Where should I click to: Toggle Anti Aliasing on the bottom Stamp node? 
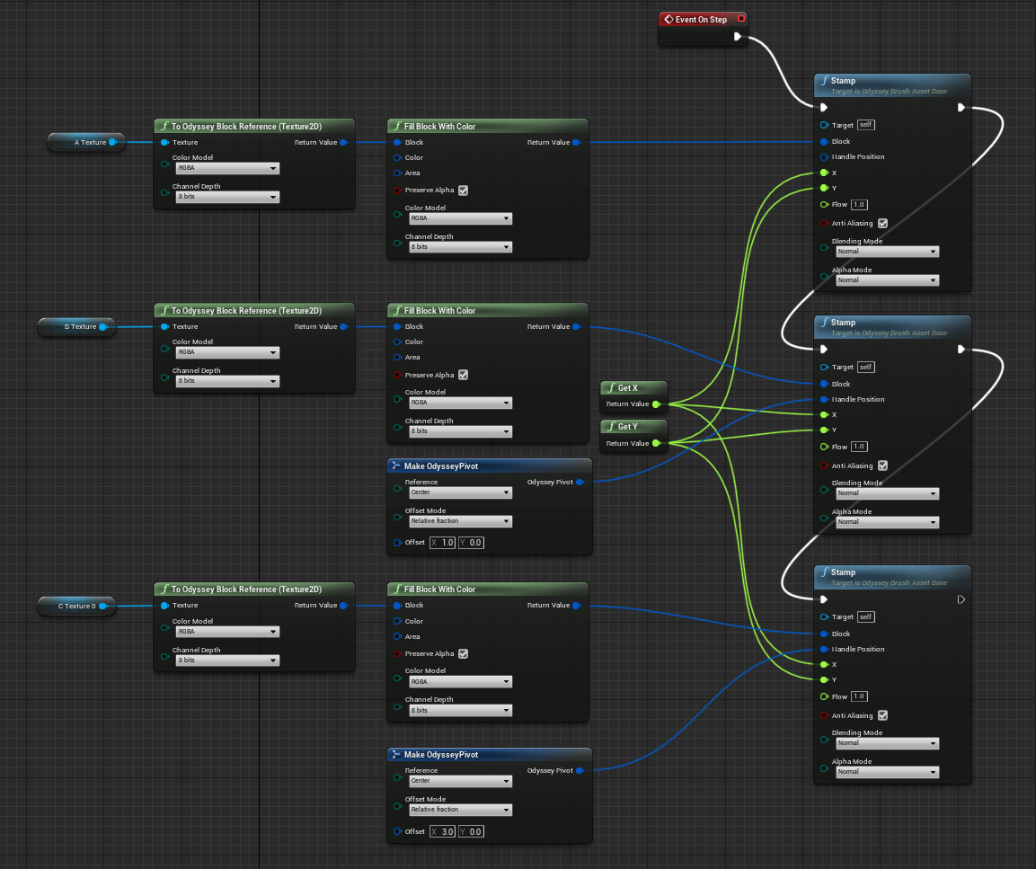click(x=882, y=715)
